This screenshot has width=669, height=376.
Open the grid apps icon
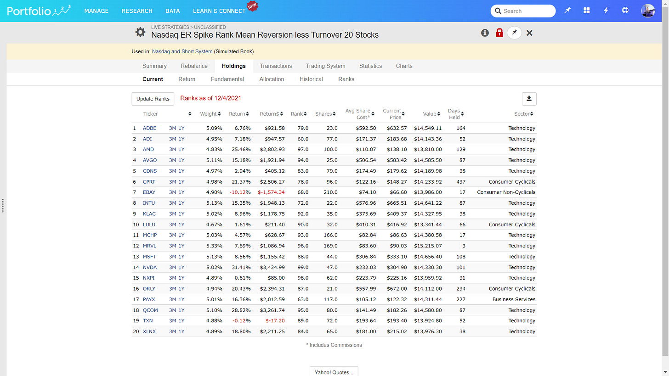tap(587, 11)
